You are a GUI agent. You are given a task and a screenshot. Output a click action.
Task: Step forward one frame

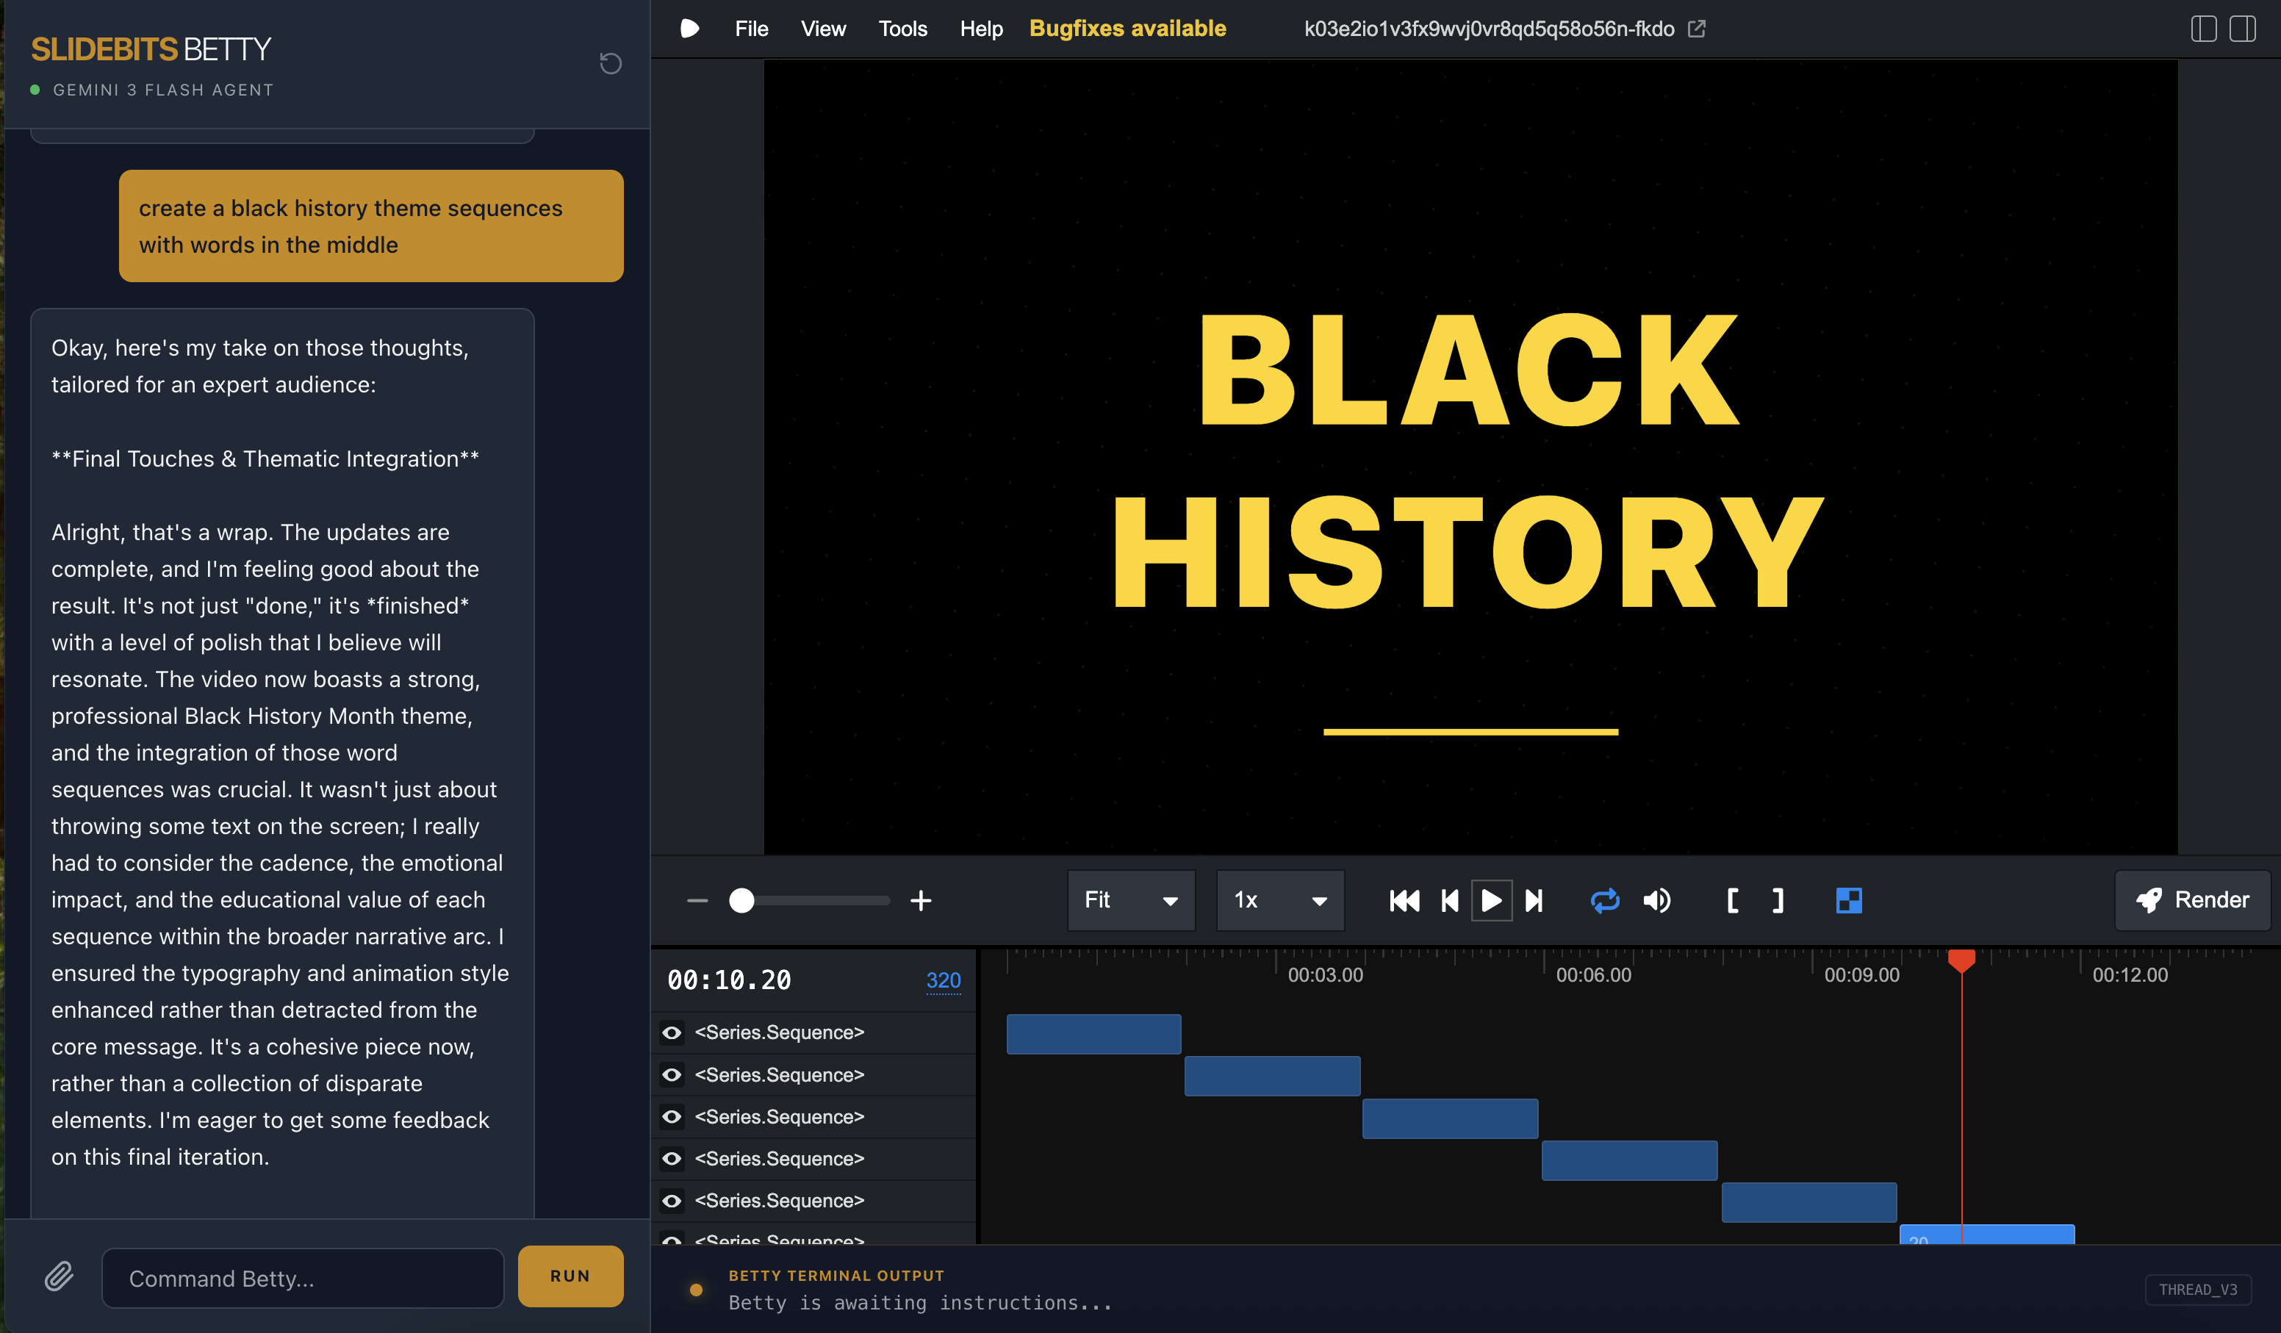point(1534,900)
